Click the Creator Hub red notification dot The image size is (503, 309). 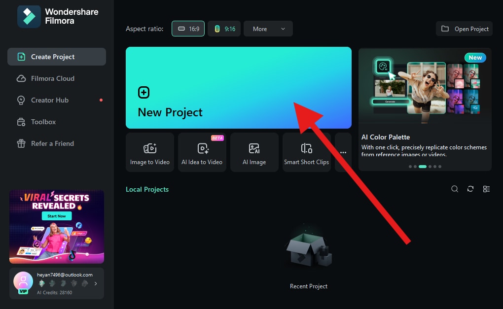(x=101, y=100)
